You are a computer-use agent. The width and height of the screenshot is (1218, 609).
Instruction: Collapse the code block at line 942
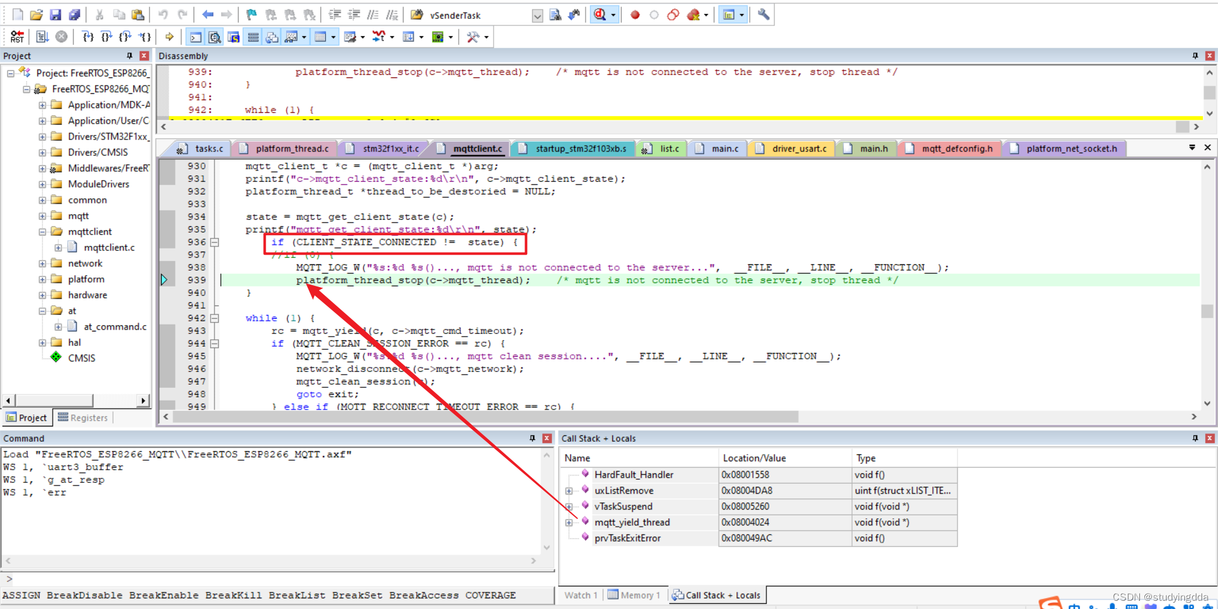[x=214, y=318]
